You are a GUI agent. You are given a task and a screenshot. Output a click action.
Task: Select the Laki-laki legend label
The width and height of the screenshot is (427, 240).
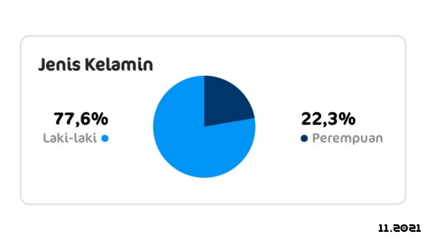click(70, 138)
